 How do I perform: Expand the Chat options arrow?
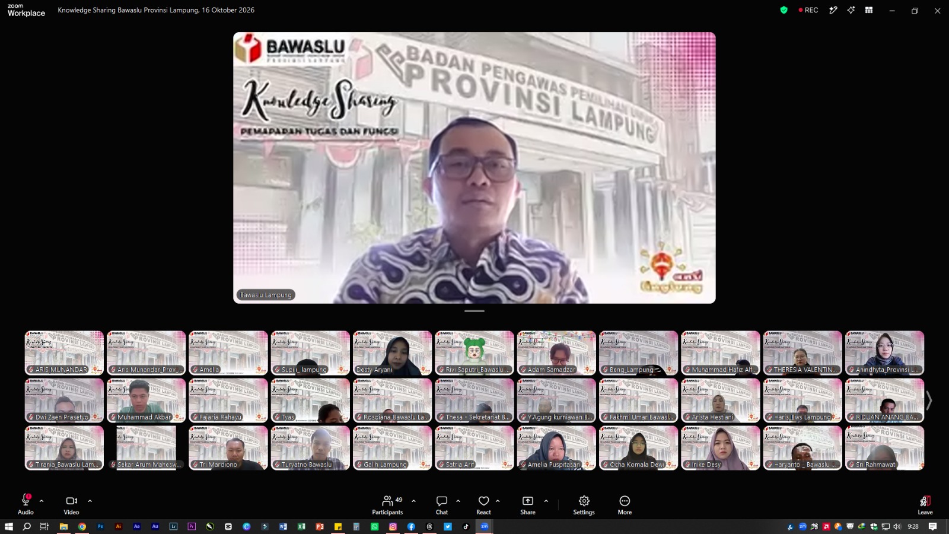pos(458,501)
